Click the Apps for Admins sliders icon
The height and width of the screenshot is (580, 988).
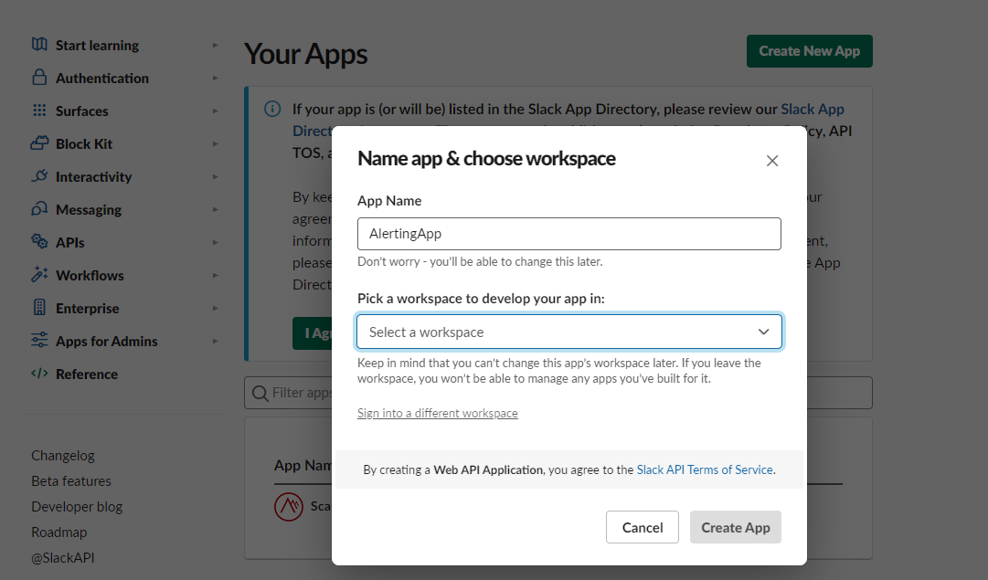(39, 340)
